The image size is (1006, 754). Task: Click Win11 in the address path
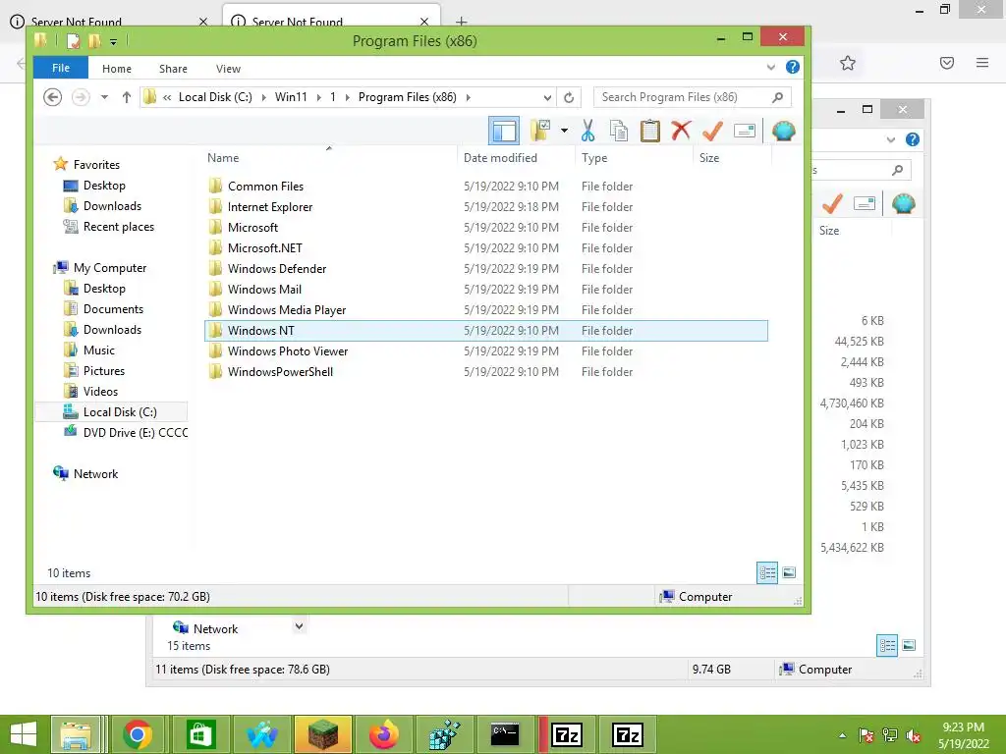pos(291,97)
